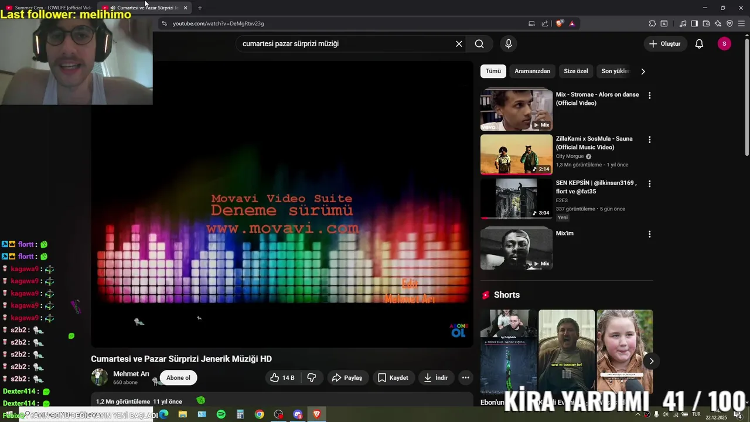Image resolution: width=750 pixels, height=422 pixels.
Task: Open options for SEN KEPSİN video
Action: [649, 183]
